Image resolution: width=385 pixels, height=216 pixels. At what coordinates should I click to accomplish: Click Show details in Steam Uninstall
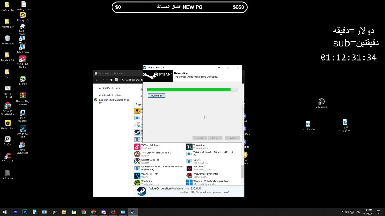[x=156, y=95]
